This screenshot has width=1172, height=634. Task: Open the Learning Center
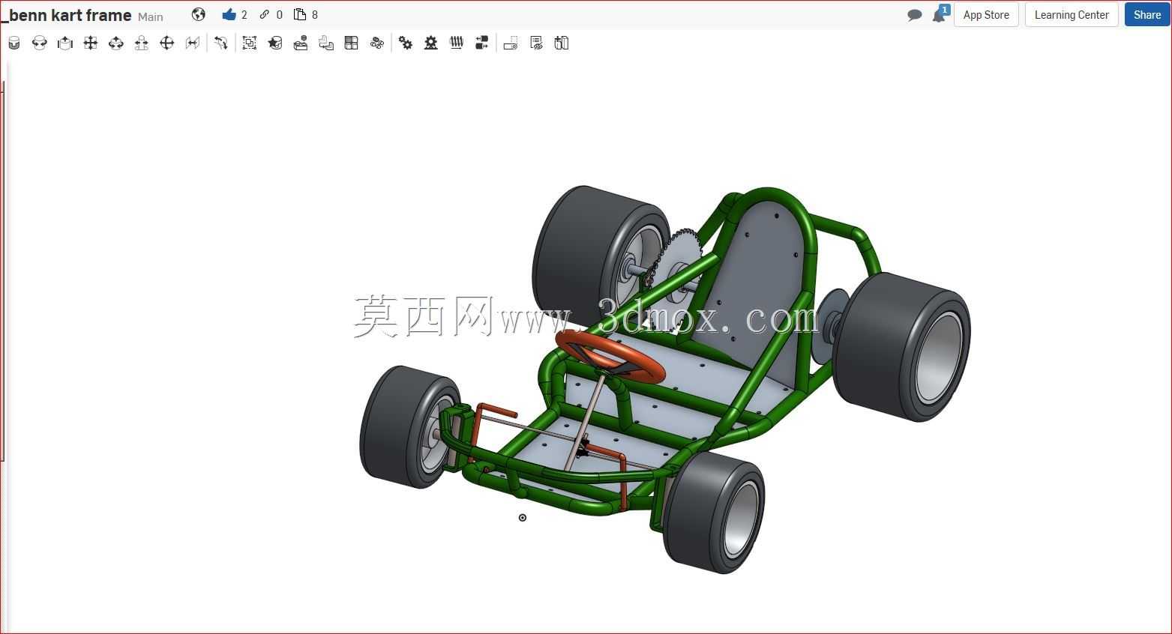(x=1072, y=15)
